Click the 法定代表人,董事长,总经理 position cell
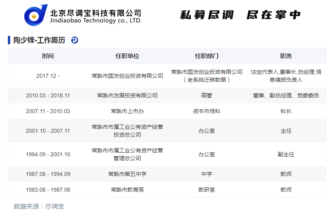 click(286, 76)
